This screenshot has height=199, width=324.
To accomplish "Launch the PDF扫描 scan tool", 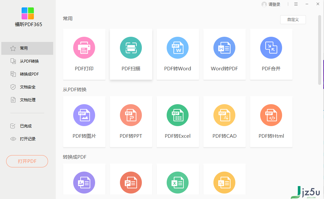I will tap(131, 54).
